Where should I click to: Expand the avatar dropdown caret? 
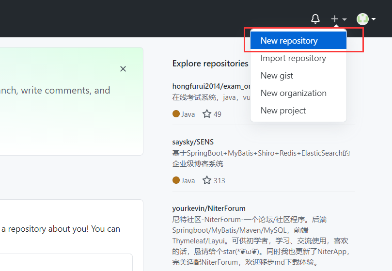(374, 19)
